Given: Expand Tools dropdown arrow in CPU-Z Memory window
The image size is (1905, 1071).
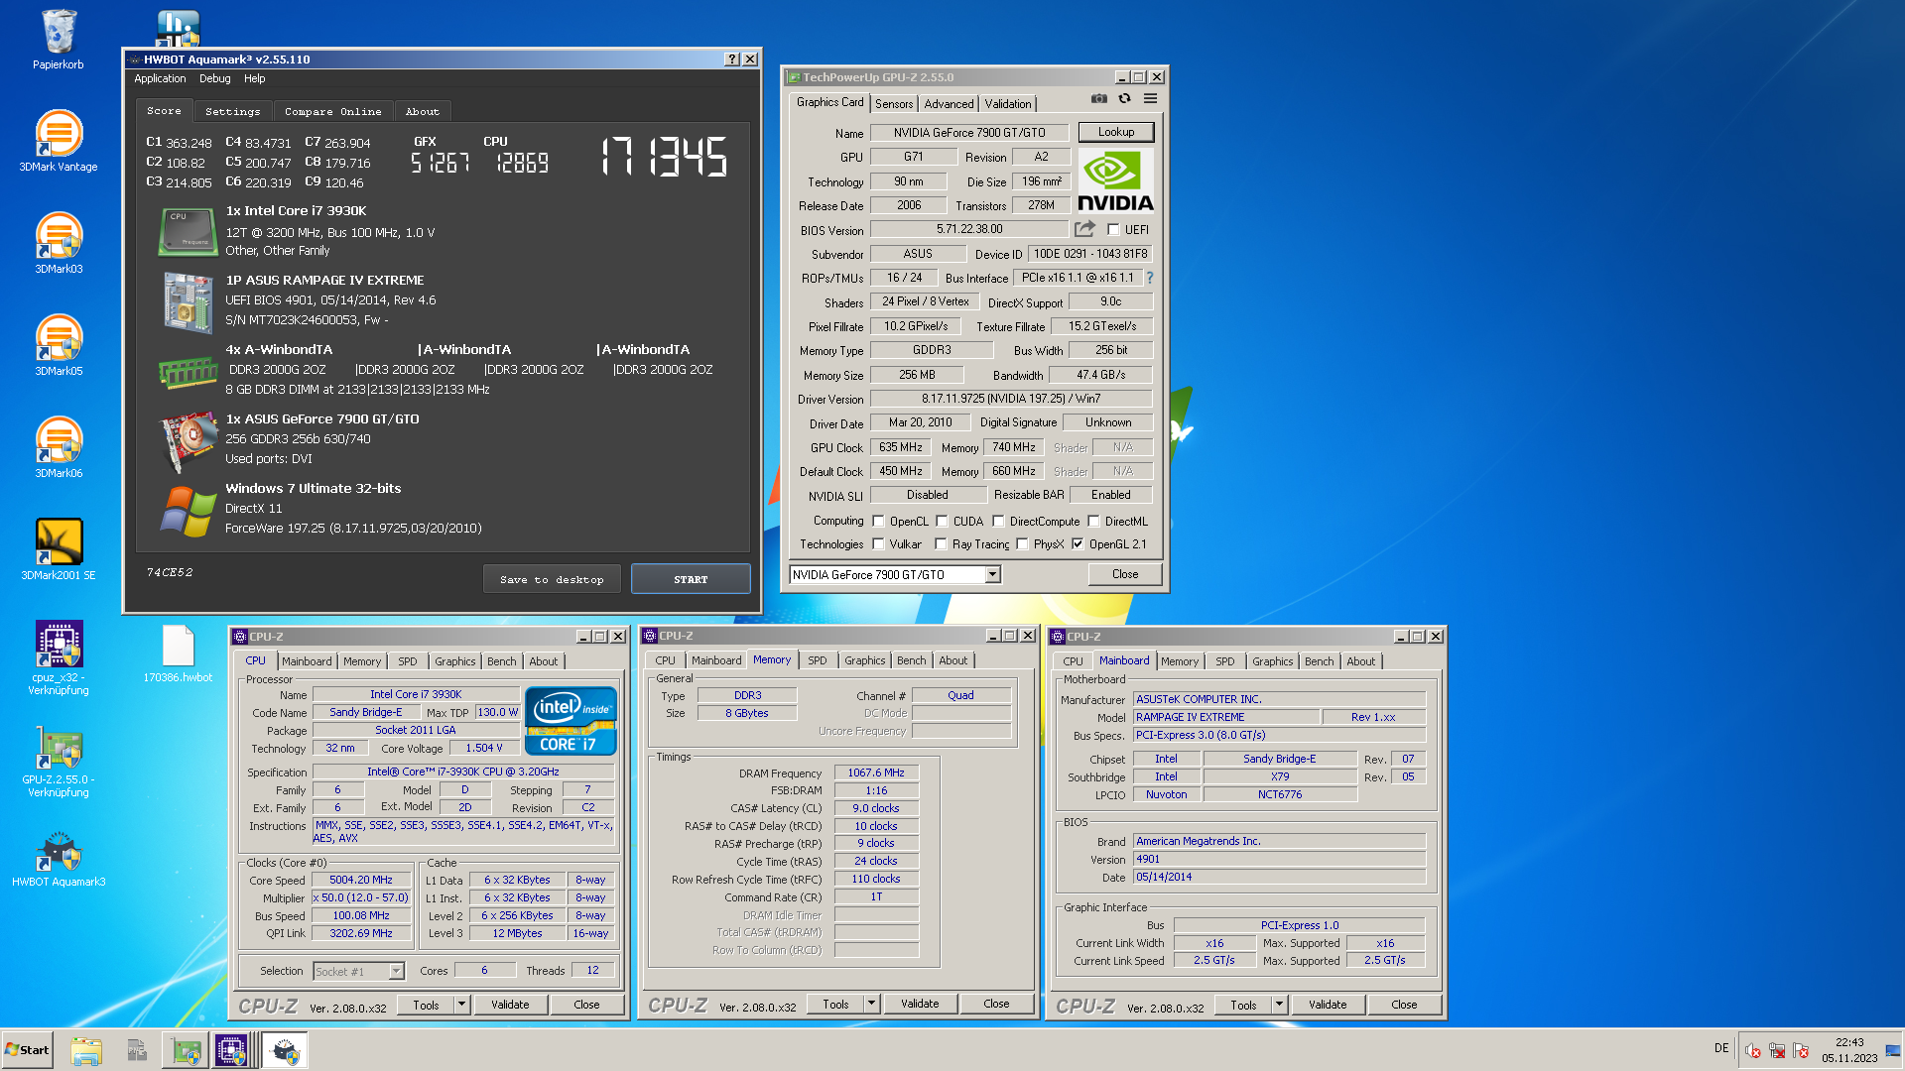Looking at the screenshot, I should point(871,1004).
